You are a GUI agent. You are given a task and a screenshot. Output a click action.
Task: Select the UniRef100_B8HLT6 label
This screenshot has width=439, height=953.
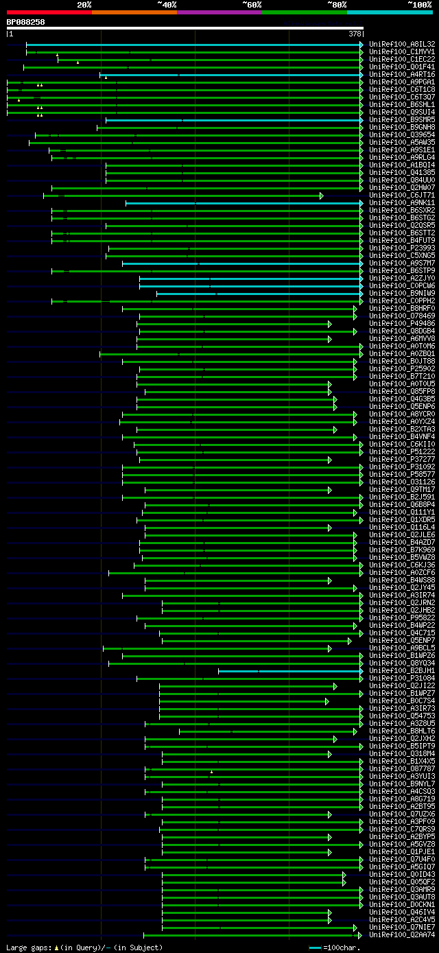(402, 731)
